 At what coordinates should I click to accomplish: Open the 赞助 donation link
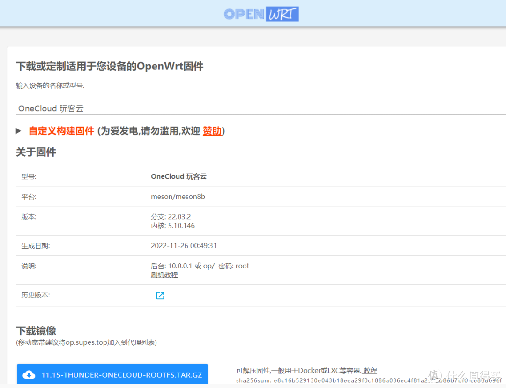point(212,131)
